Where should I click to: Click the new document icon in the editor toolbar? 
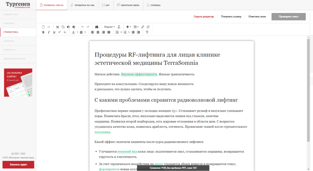pos(43,27)
